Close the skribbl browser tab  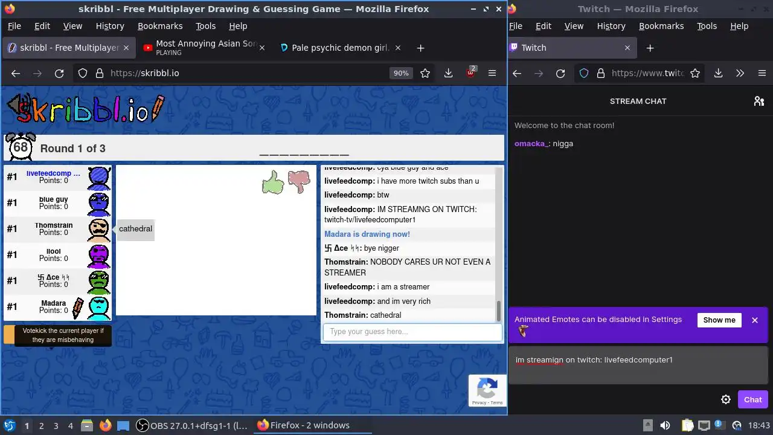point(126,48)
